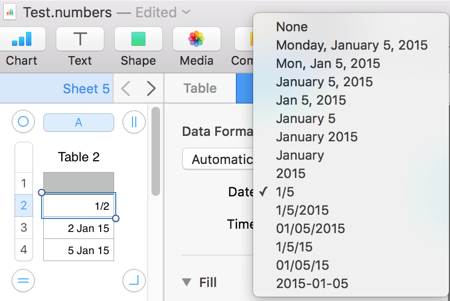Open the Shape tool
This screenshot has width=450, height=301.
click(138, 39)
